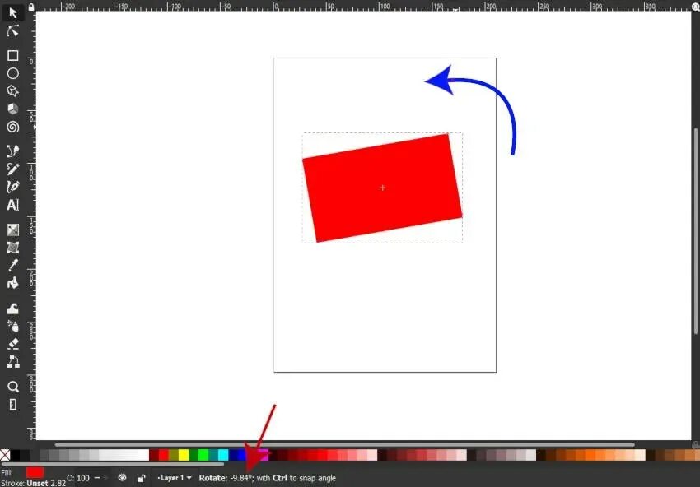Viewport: 700px width, 487px height.
Task: Select the Node edit tool
Action: pyautogui.click(x=12, y=30)
